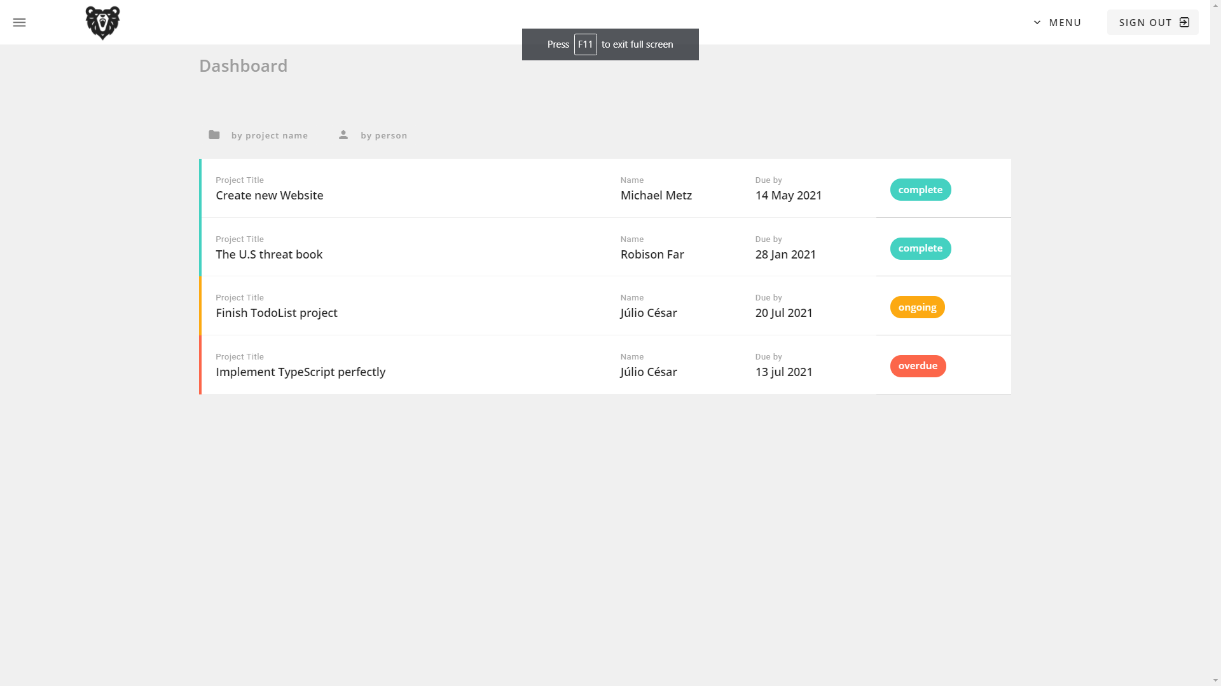Click the name 'Michael Metz' in the first row

656,196
